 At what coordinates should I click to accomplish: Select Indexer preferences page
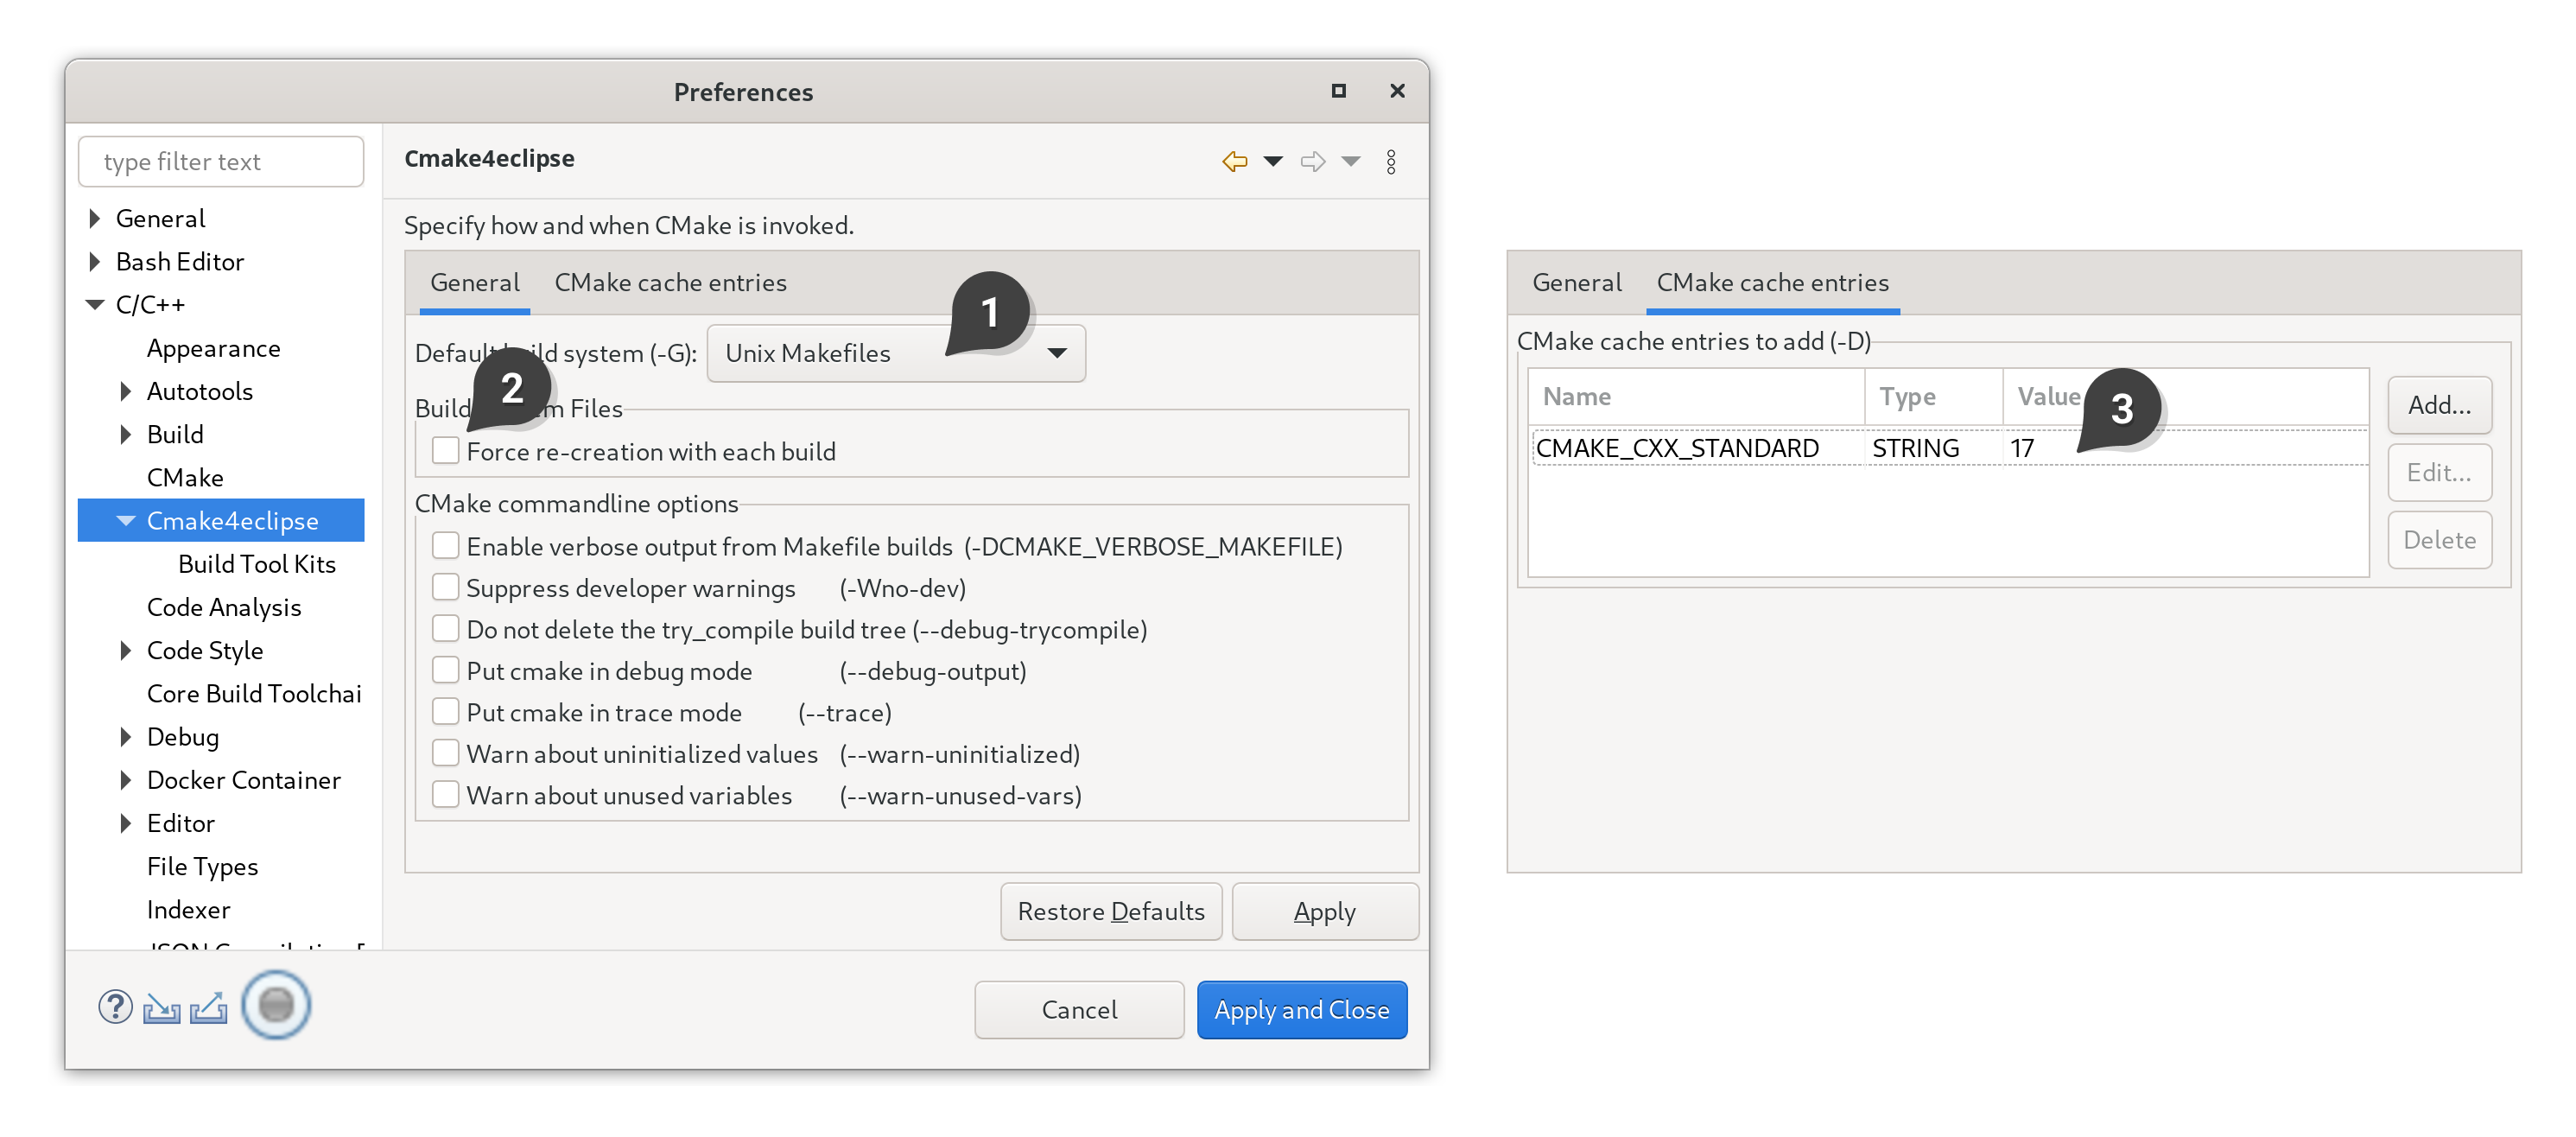click(188, 909)
